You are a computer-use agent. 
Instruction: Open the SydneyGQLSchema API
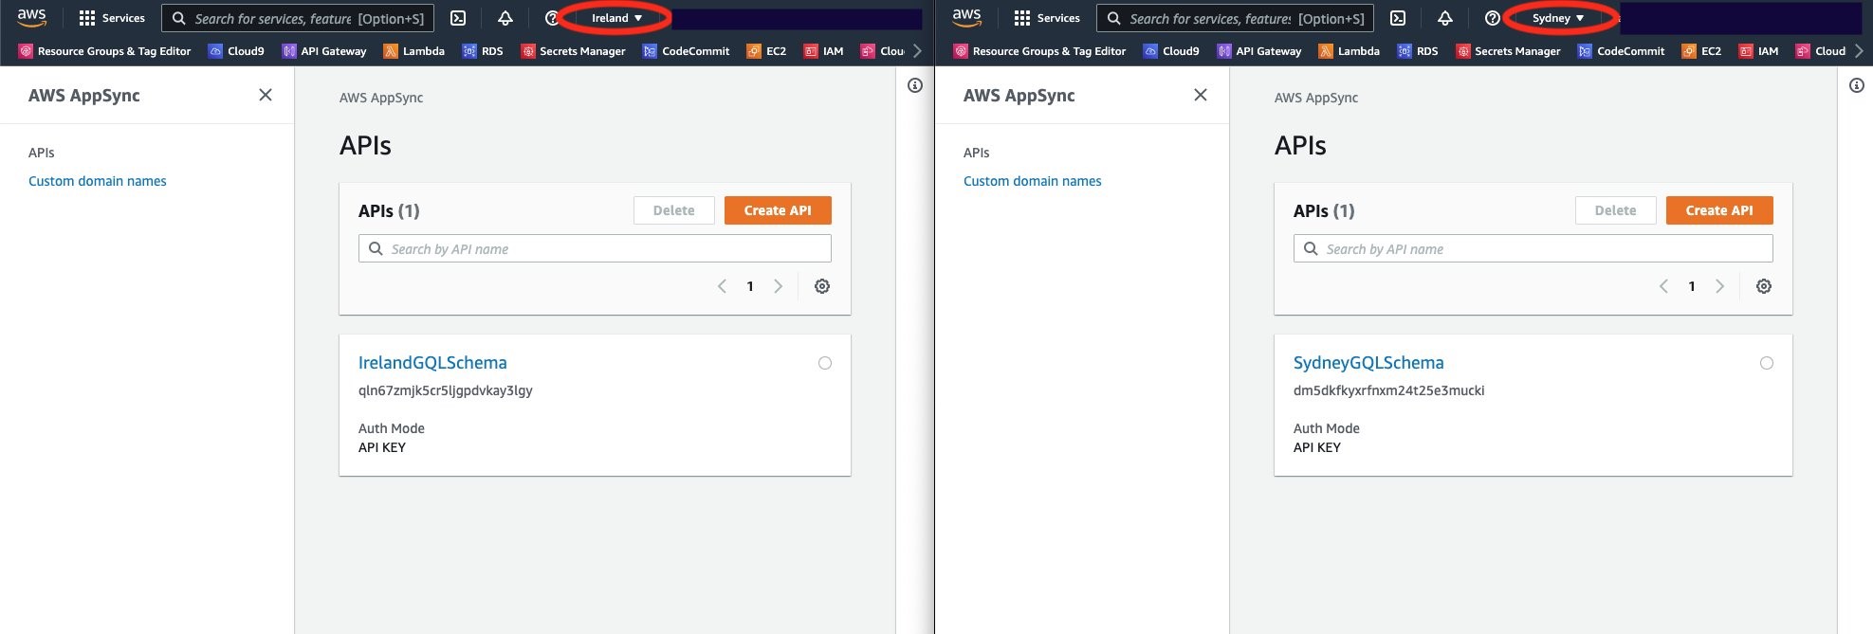(1368, 362)
